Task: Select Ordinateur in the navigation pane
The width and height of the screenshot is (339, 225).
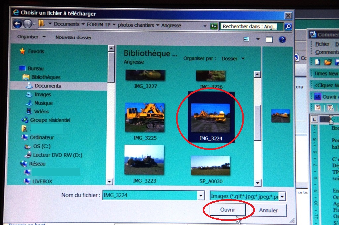Action: pyautogui.click(x=37, y=137)
